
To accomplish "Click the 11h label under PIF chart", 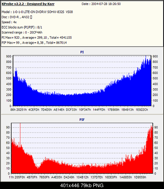I will (x=11, y=177).
